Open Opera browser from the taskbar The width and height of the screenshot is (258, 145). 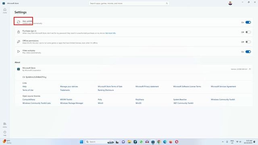177,142
